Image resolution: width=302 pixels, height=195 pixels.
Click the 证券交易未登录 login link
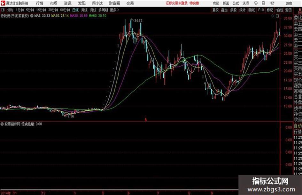(x=177, y=3)
